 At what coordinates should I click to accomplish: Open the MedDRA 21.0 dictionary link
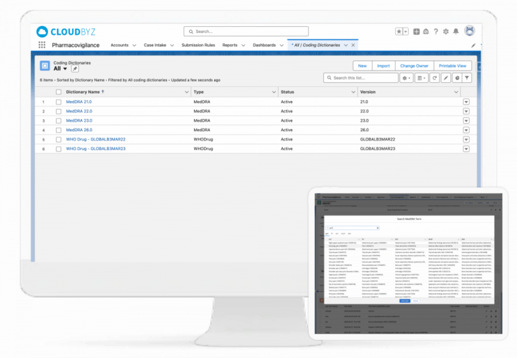click(x=79, y=102)
